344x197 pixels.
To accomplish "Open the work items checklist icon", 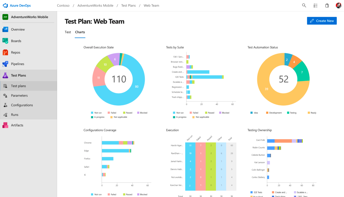I will [x=316, y=6].
